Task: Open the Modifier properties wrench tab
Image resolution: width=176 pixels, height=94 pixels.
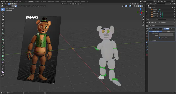Action: (x=147, y=42)
